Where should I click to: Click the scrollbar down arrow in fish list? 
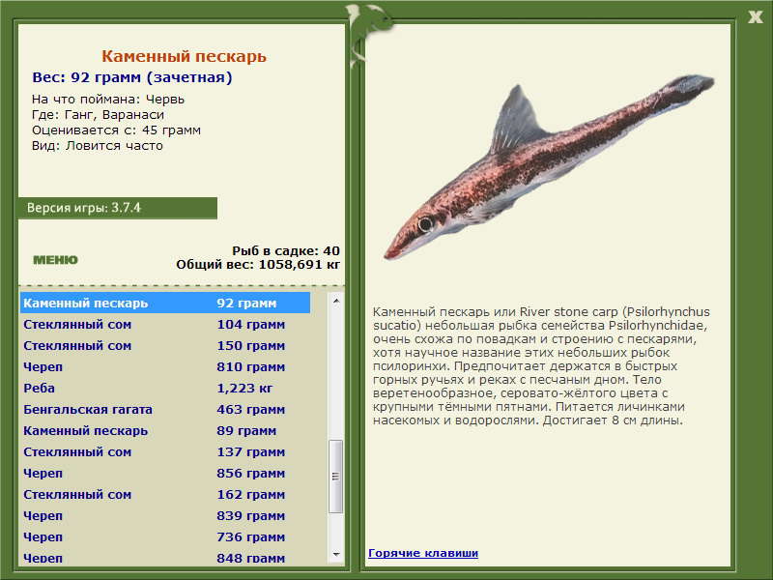(336, 554)
